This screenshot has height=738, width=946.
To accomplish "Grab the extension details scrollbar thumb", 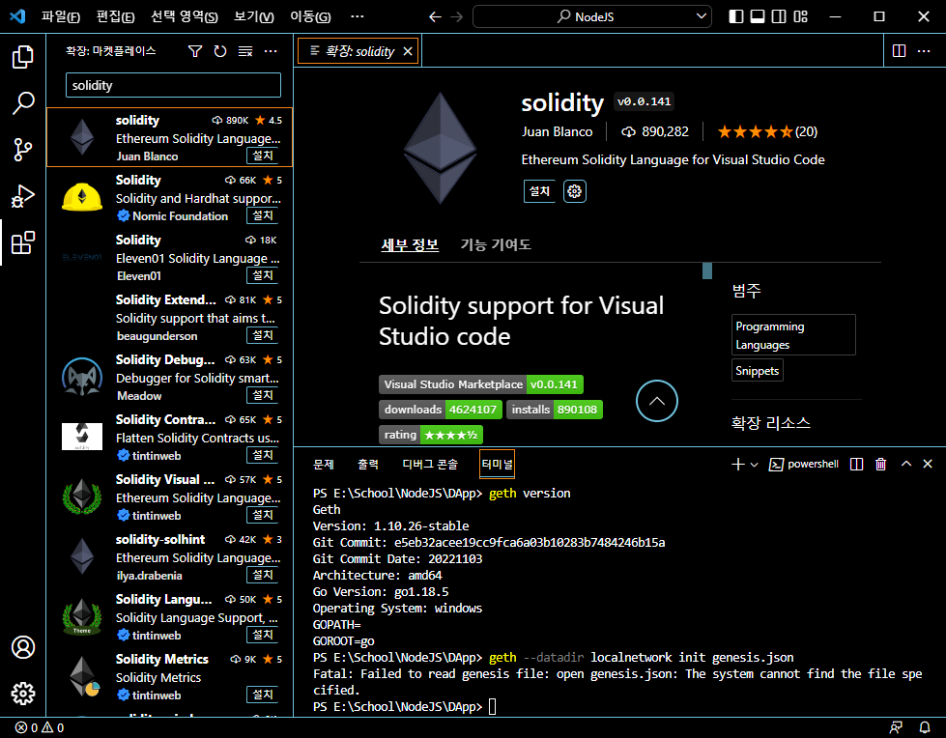I will click(707, 270).
